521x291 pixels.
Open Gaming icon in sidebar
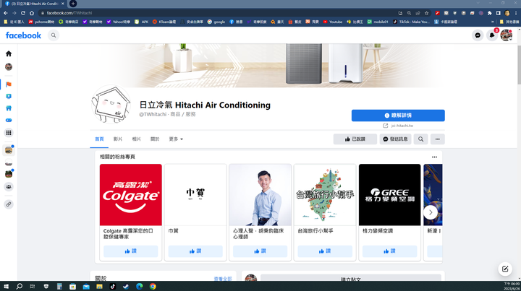[x=9, y=121]
